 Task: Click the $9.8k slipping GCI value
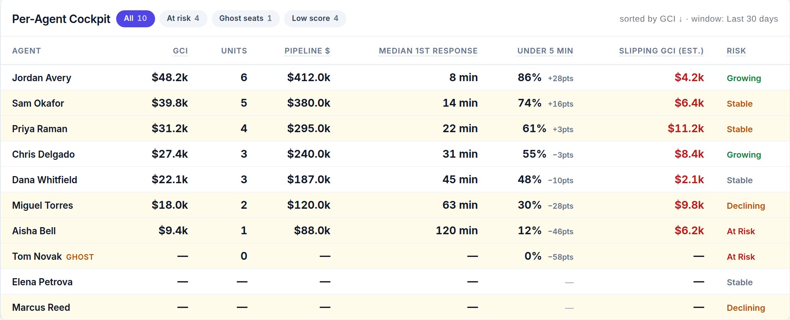click(689, 205)
